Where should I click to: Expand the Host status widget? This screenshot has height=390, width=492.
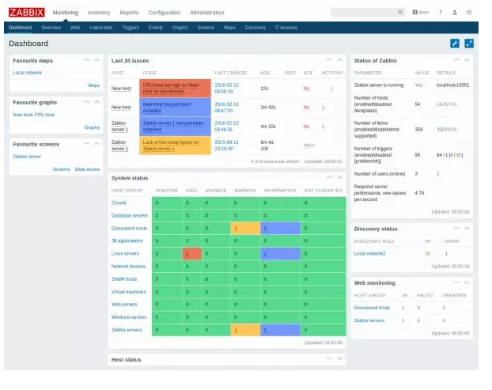tap(339, 358)
